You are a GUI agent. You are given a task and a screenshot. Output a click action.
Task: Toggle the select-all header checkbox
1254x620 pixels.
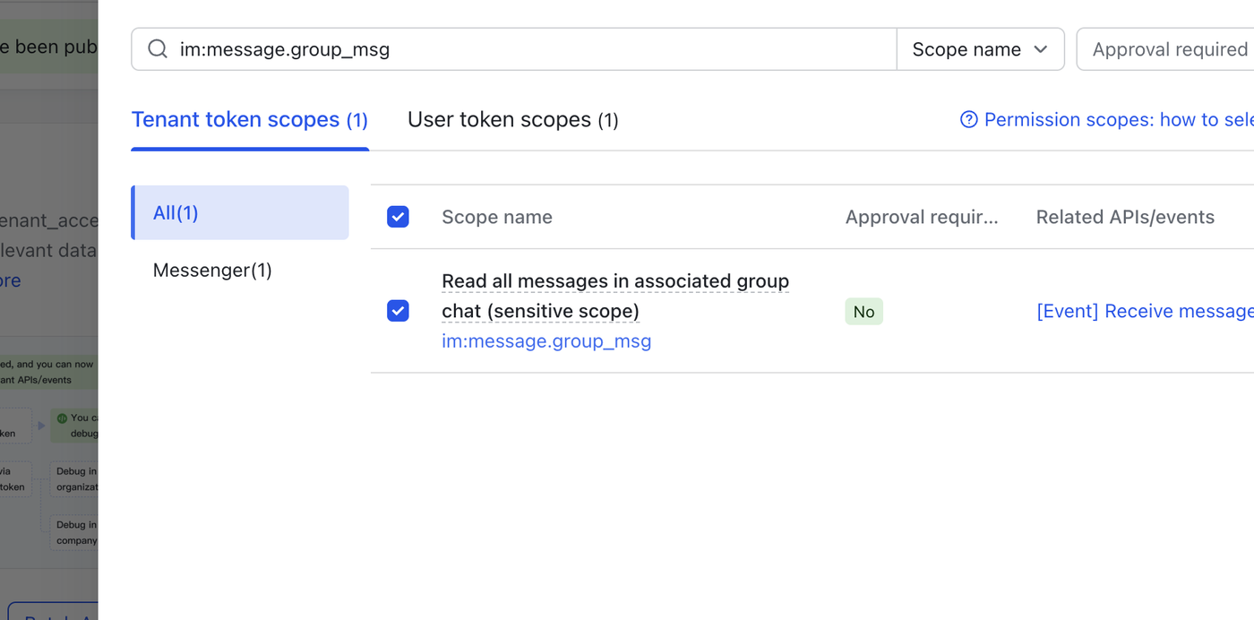point(398,217)
